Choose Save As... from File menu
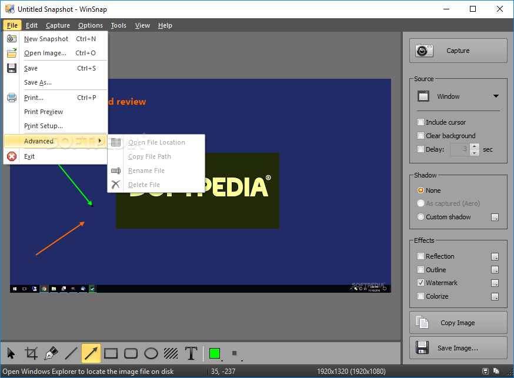The width and height of the screenshot is (514, 378). (55, 82)
